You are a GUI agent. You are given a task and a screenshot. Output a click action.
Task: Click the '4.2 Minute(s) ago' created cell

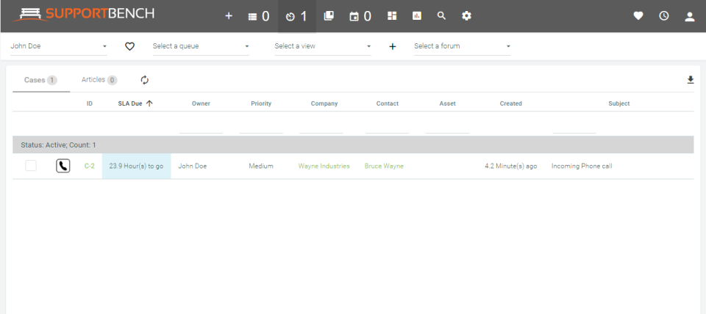pos(510,167)
